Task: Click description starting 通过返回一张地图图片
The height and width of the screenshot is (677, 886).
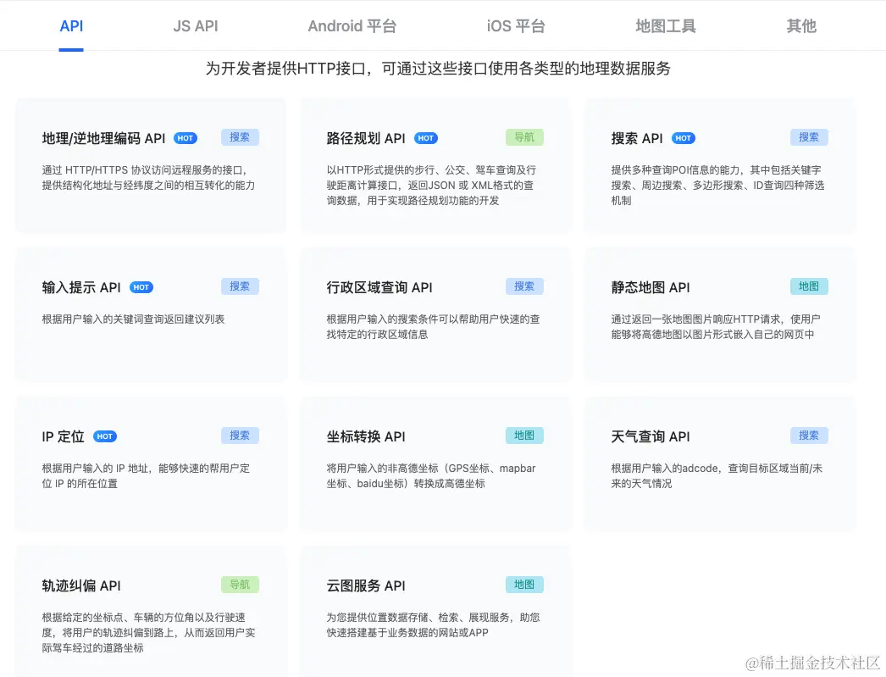Action: tap(716, 327)
